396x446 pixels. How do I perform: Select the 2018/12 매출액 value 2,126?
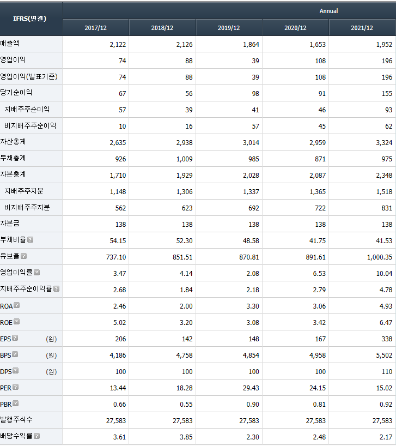pyautogui.click(x=184, y=45)
